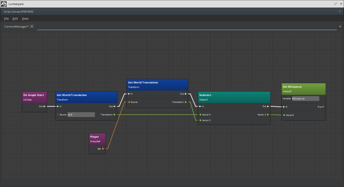
Task: Click the Lumberyard logo icon
Action: pyautogui.click(x=4, y=4)
